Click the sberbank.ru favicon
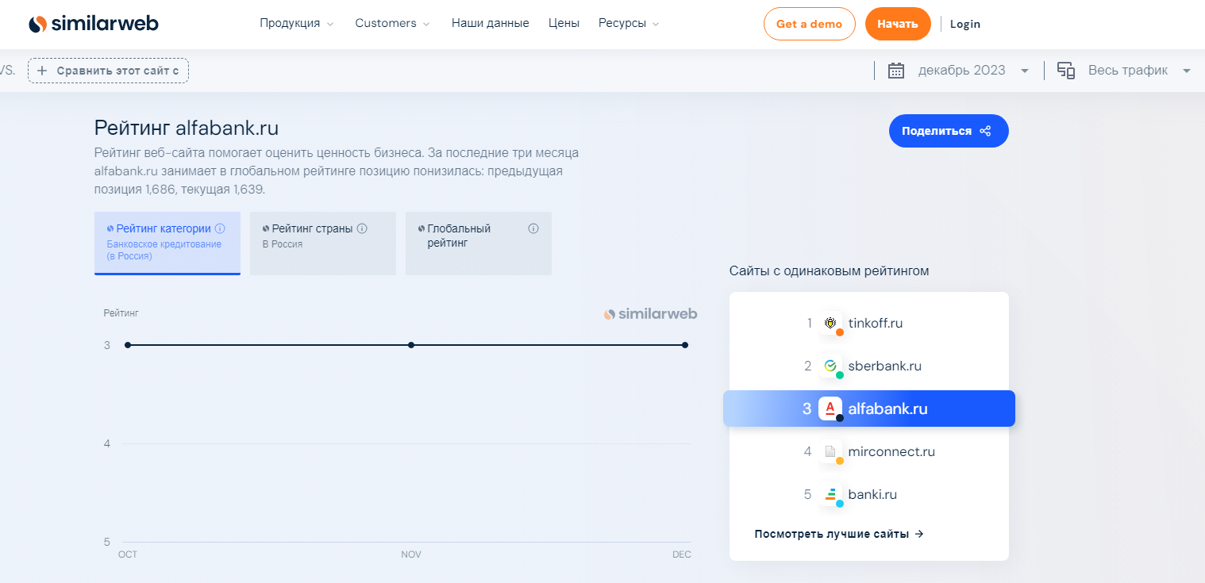This screenshot has width=1205, height=583. tap(830, 366)
